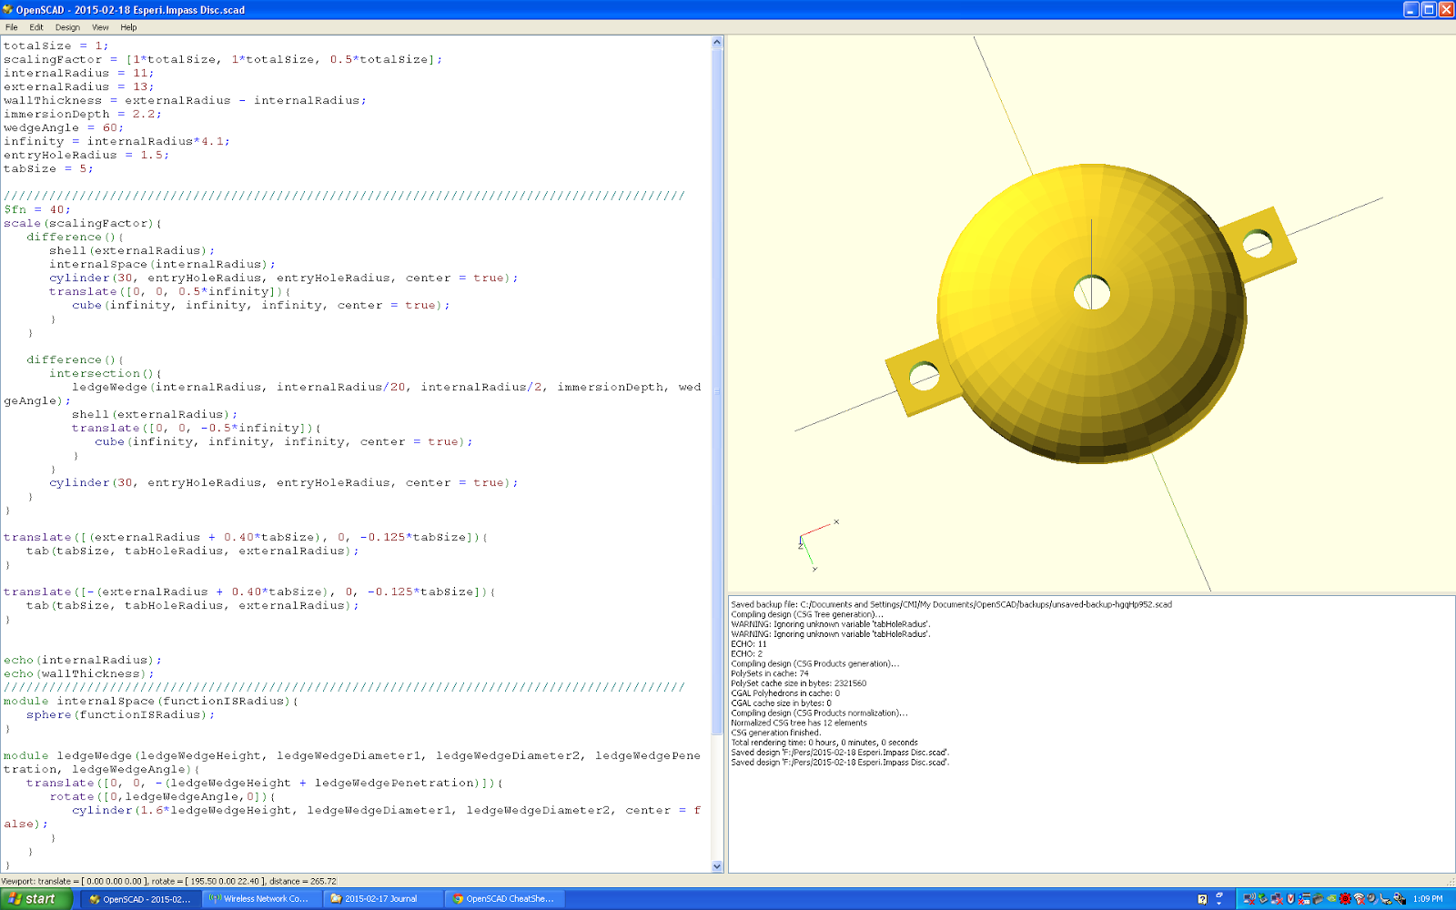This screenshot has width=1456, height=910.
Task: Click the help question mark taskbar icon
Action: (1202, 899)
